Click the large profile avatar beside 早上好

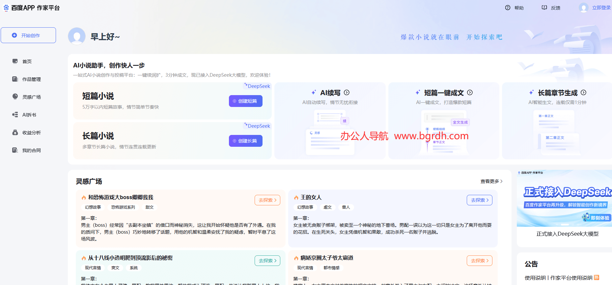pos(77,36)
